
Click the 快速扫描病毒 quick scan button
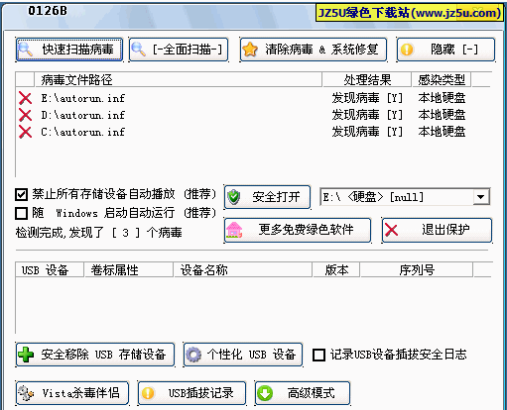point(69,50)
